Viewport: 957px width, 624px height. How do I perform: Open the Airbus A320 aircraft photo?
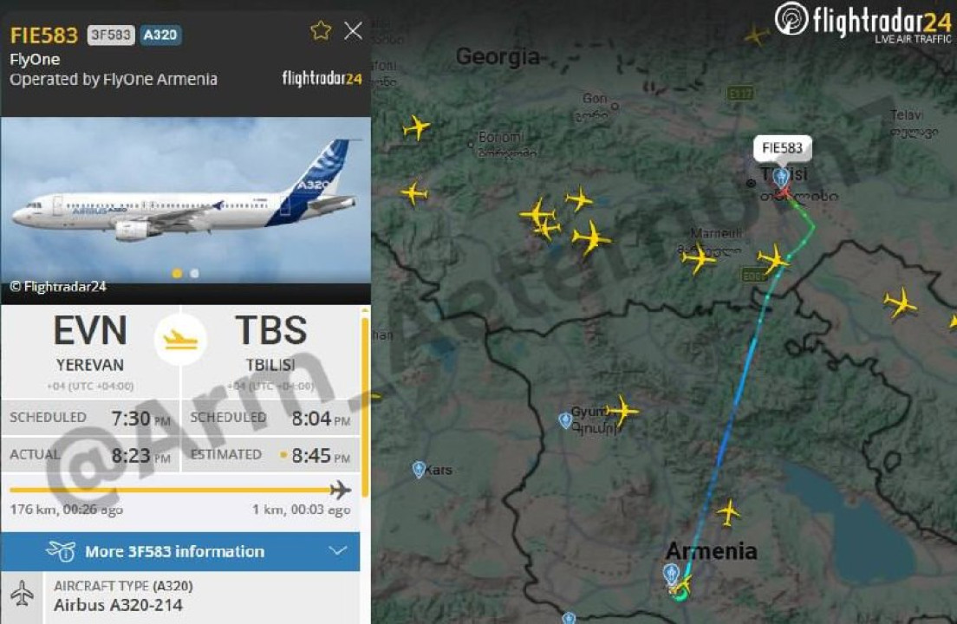[186, 201]
